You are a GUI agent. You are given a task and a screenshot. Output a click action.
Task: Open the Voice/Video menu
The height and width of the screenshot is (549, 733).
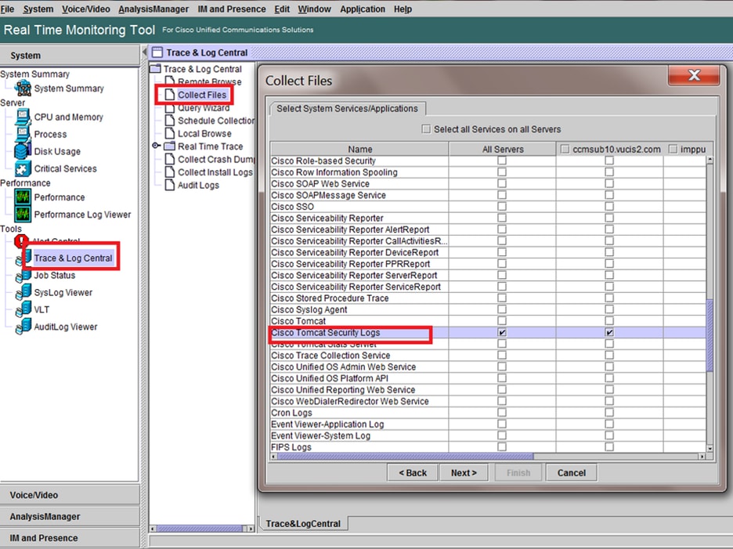85,9
